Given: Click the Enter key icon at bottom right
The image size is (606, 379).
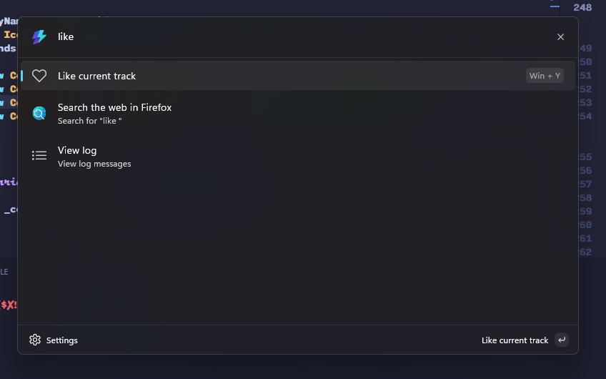Looking at the screenshot, I should tap(562, 340).
